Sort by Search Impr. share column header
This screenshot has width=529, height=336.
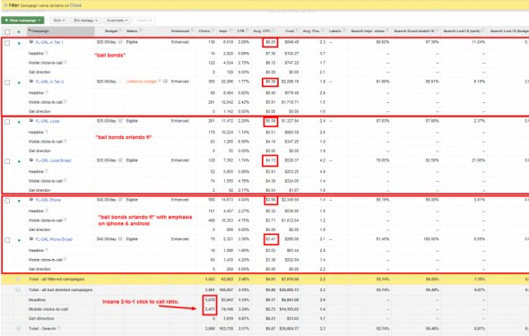[368, 31]
